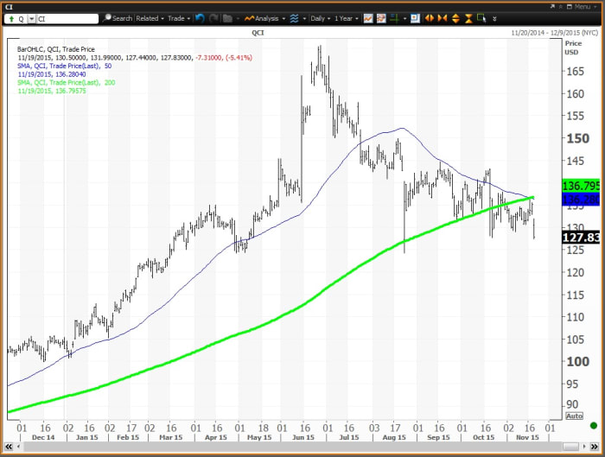Click the green crosshair tool icon

pos(392,18)
